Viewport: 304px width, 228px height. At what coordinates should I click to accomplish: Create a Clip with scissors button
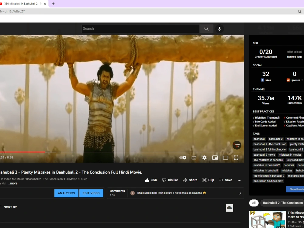click(208, 180)
